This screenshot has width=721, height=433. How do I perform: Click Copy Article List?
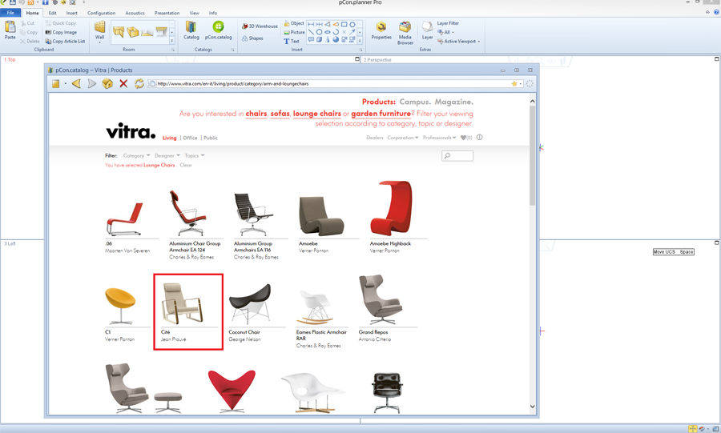tap(66, 42)
